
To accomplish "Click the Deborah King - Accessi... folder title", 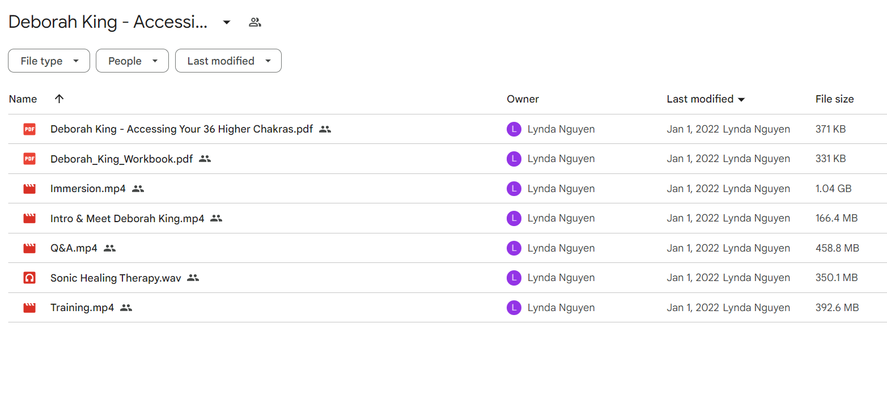I will pyautogui.click(x=108, y=22).
